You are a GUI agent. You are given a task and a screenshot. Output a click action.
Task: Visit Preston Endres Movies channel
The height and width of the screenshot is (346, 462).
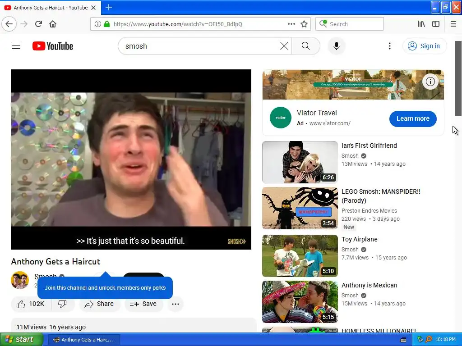(x=369, y=211)
